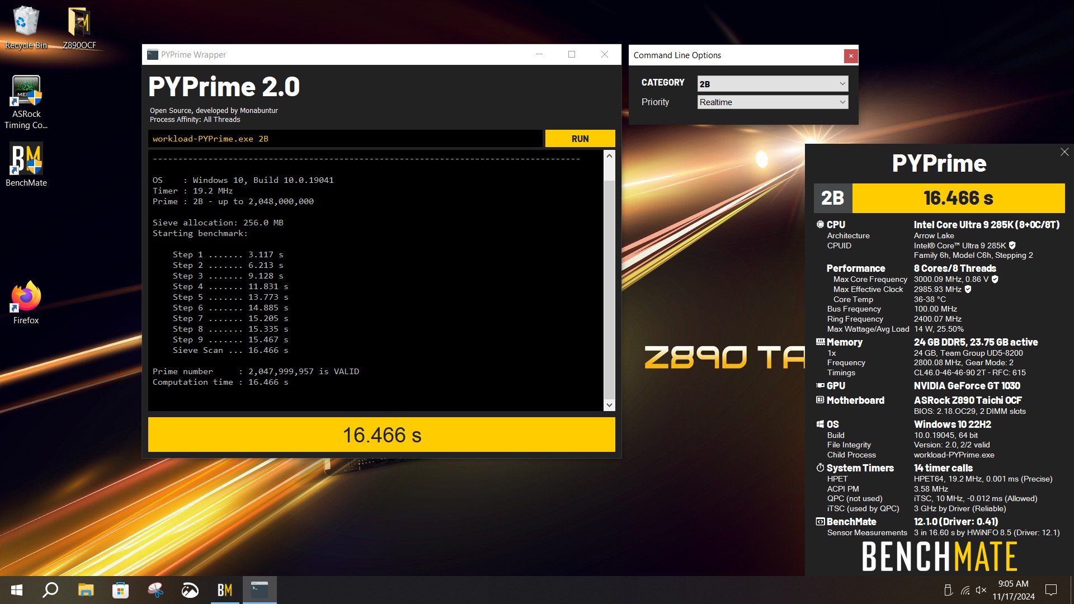Image resolution: width=1074 pixels, height=604 pixels.
Task: Close the BenchMate PYPrime result overlay
Action: pyautogui.click(x=1064, y=152)
